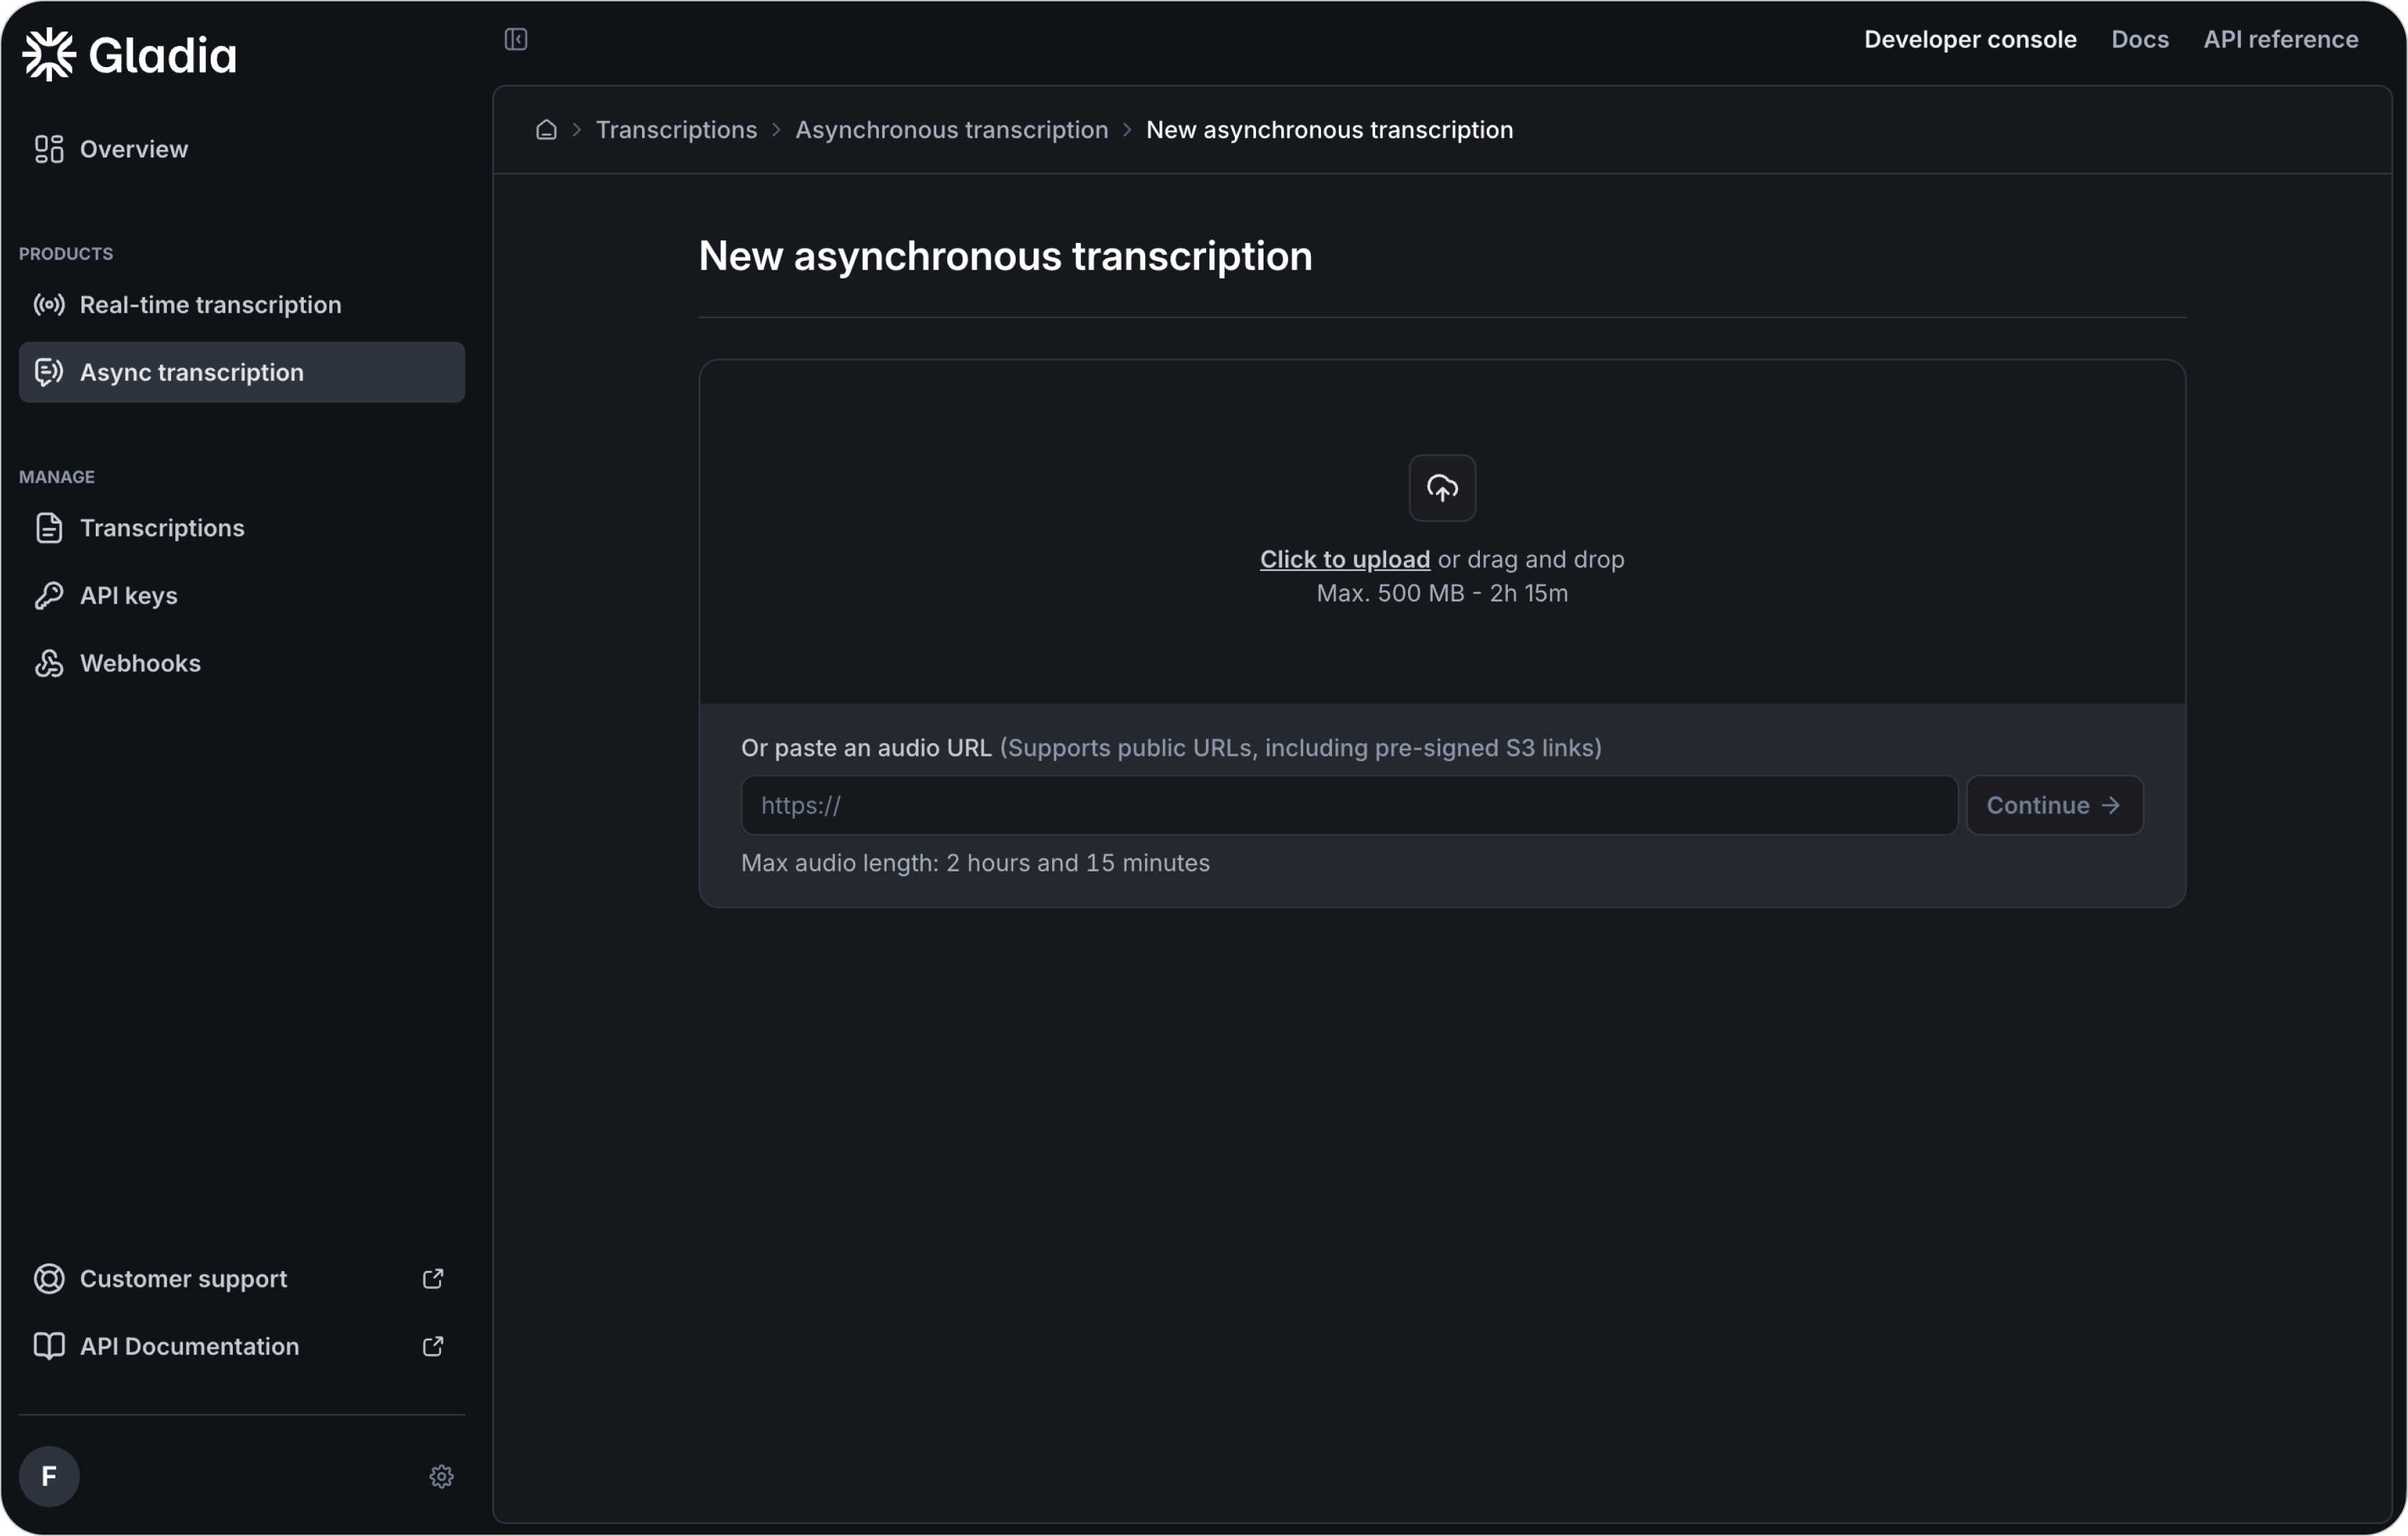Go to Overview in sidebar
2408x1536 pixels.
pos(134,149)
